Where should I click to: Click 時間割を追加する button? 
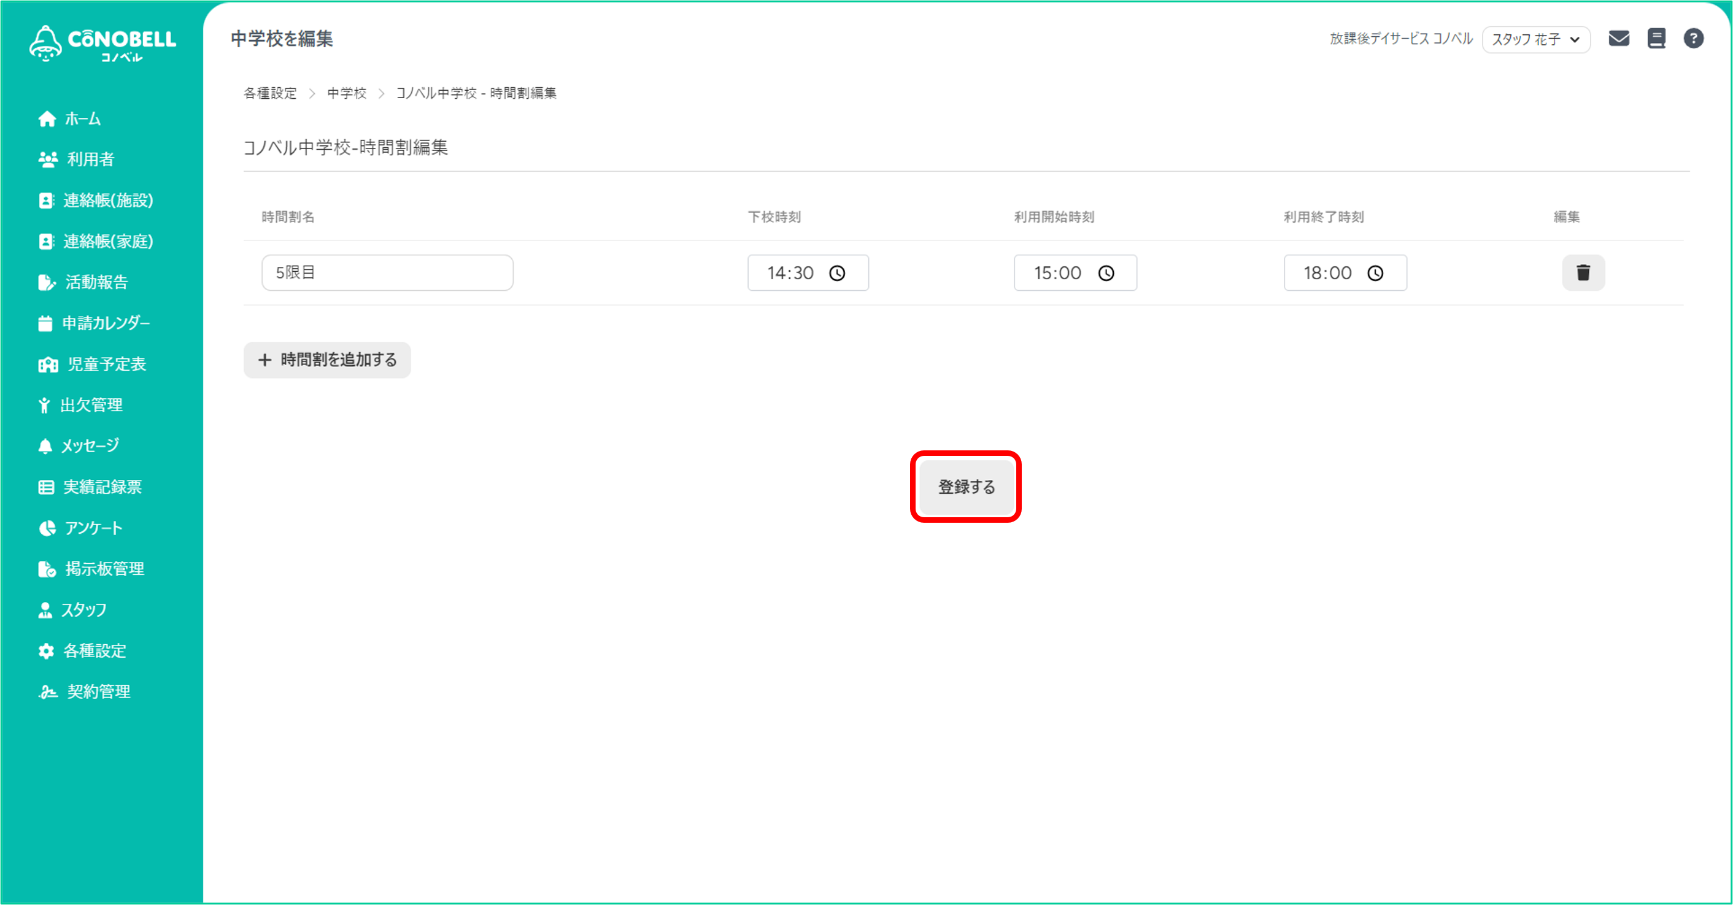(x=327, y=360)
